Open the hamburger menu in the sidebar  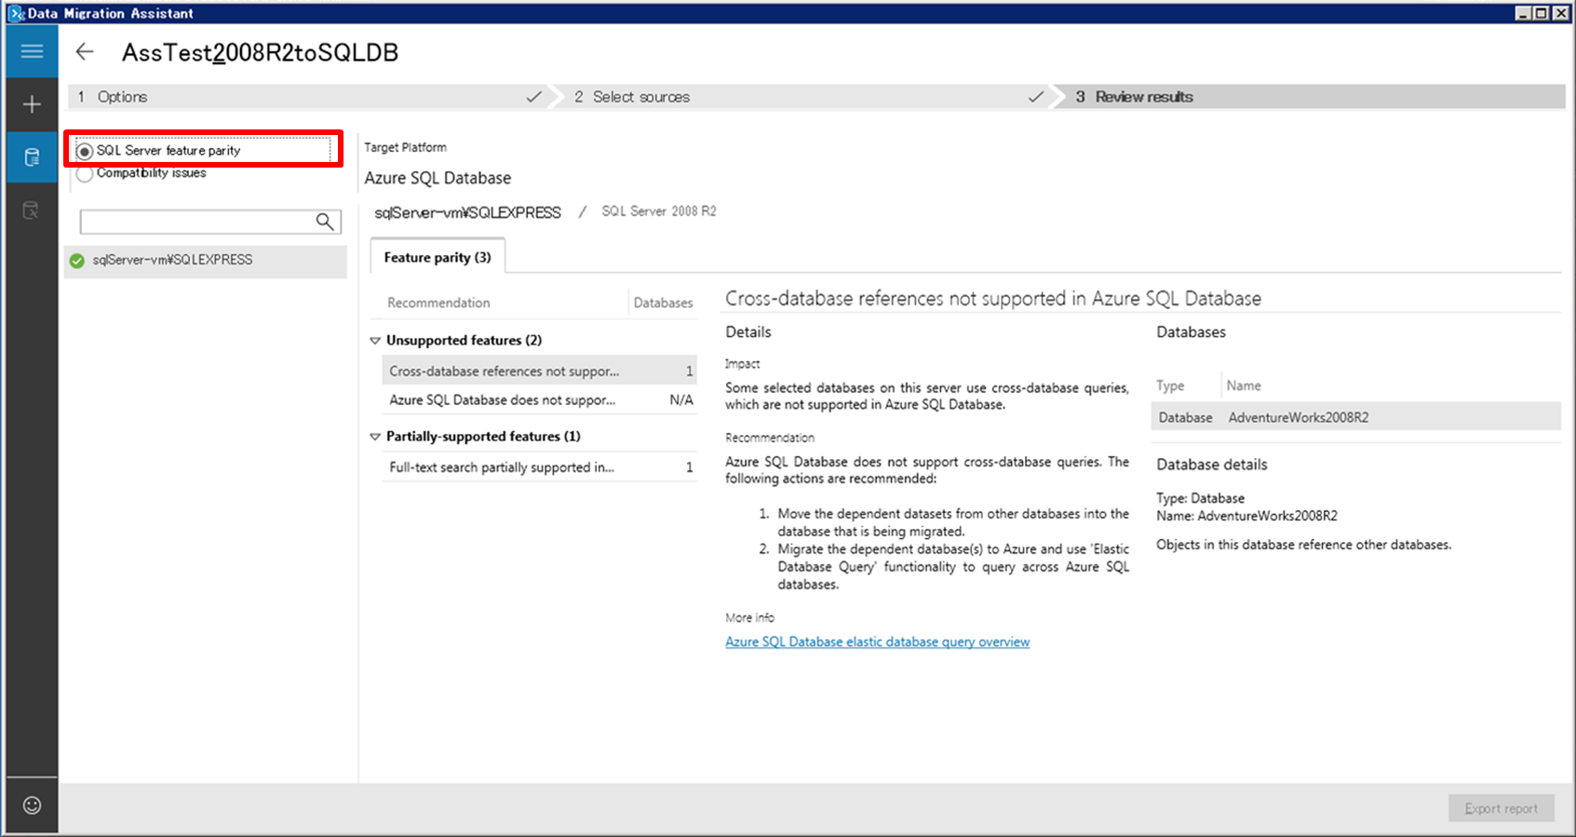(x=32, y=51)
